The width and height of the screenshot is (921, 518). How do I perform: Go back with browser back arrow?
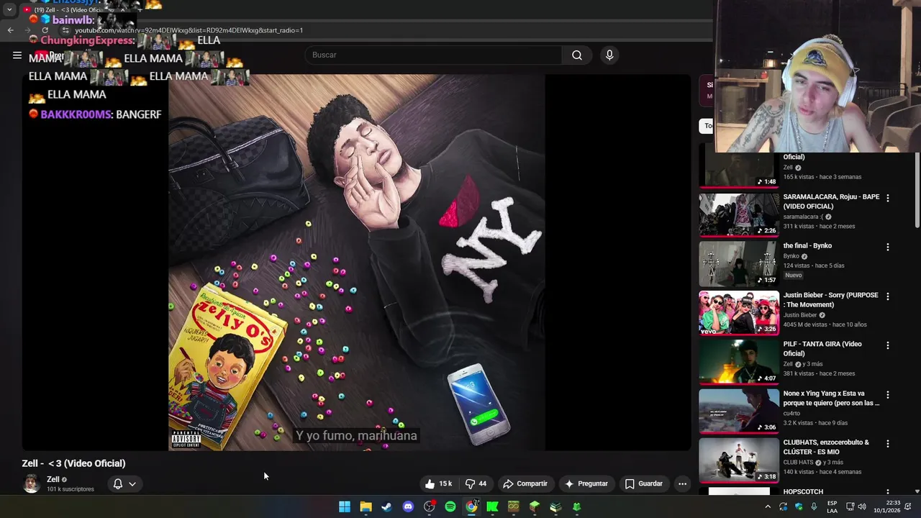pos(10,30)
